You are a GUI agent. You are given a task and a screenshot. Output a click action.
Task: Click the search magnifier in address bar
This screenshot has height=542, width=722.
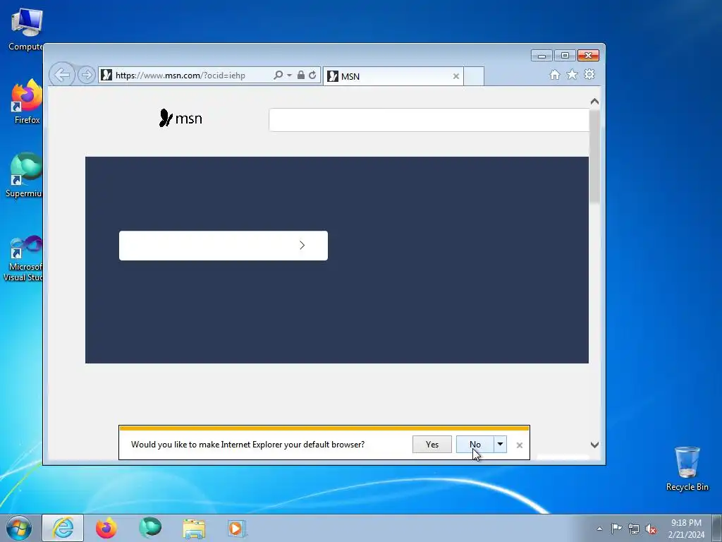278,75
